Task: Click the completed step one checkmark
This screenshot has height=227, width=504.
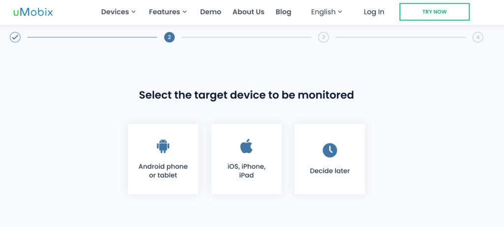Action: pyautogui.click(x=15, y=37)
